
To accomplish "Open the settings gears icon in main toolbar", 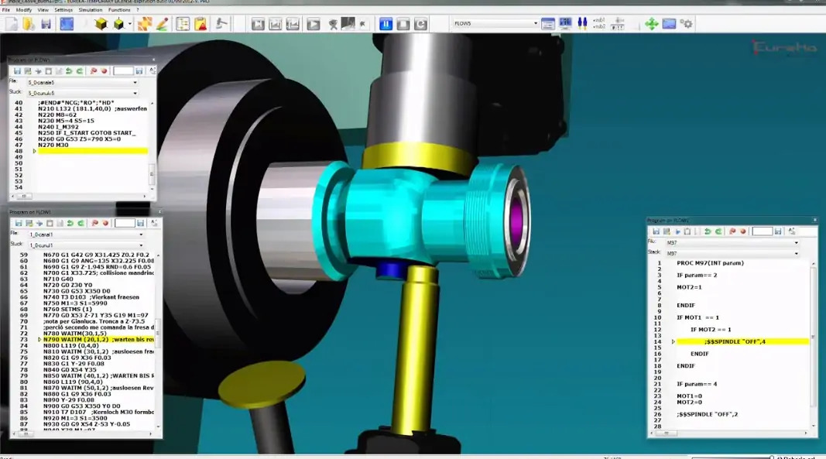I will click(687, 24).
